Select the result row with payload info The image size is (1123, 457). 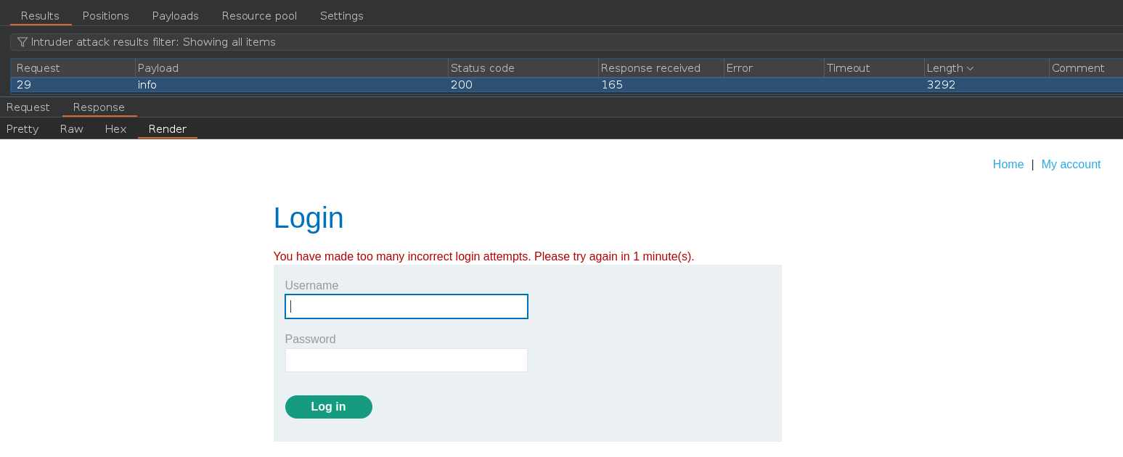(290, 85)
